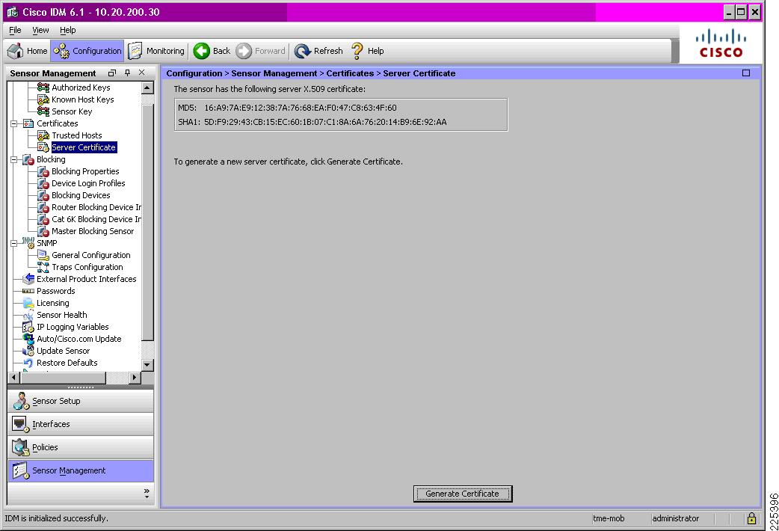Open the Monitoring chart icon
The image size is (779, 531).
pos(135,51)
